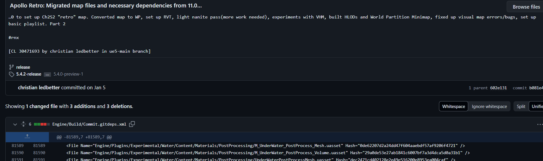Image resolution: width=543 pixels, height=161 pixels.
Task: Click the expand-up icon in the hunk header
Action: pyautogui.click(x=27, y=137)
